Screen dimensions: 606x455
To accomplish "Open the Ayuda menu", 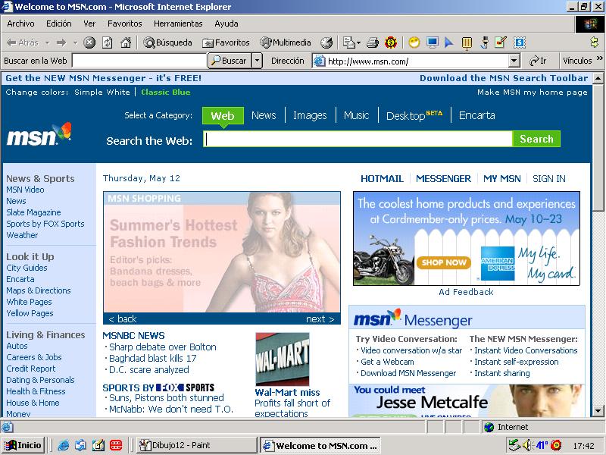I will [x=226, y=24].
